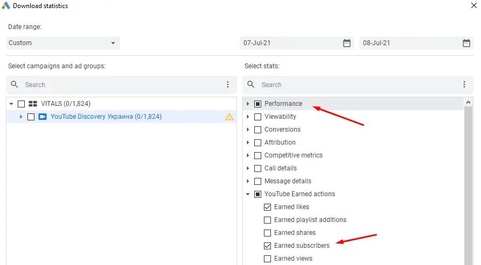The image size is (481, 265).
Task: Expand the Call details group
Action: [x=248, y=168]
